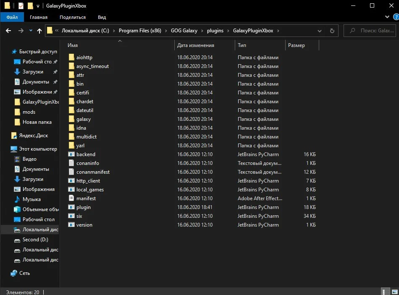
Task: Go back with the back arrow
Action: [x=8, y=31]
